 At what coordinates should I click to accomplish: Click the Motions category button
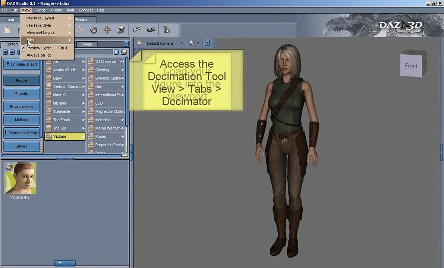pyautogui.click(x=22, y=120)
